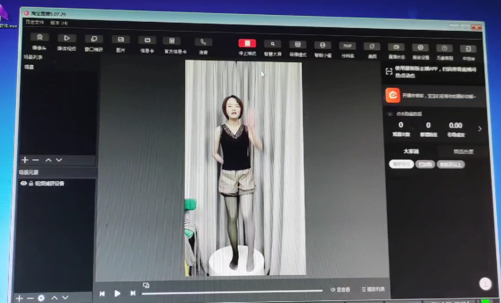
Task: Toggle visibility of the 视频捕获设备 element
Action: pyautogui.click(x=23, y=184)
